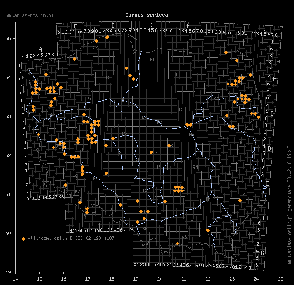Click longitude label 23 on bottom axis

pos(232,279)
